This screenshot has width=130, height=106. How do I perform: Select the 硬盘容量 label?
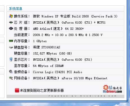tap(22, 53)
